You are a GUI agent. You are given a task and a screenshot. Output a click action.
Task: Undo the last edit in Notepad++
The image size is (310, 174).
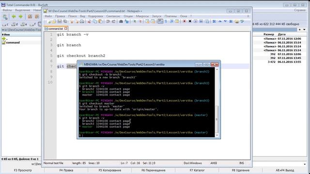pos(108,21)
